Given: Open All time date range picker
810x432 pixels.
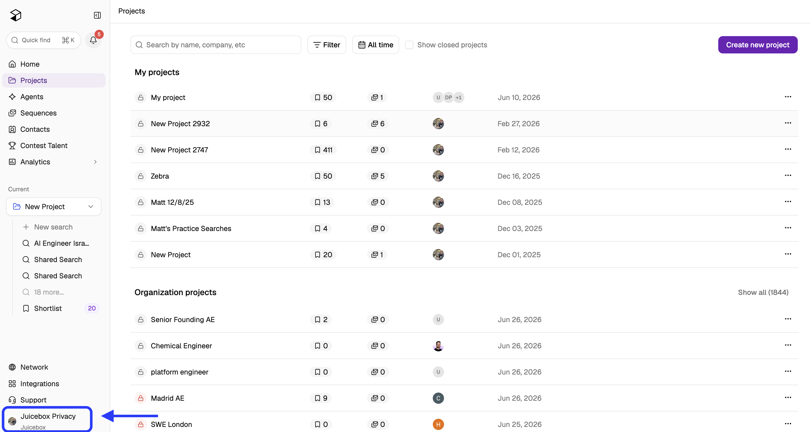Looking at the screenshot, I should tap(375, 45).
